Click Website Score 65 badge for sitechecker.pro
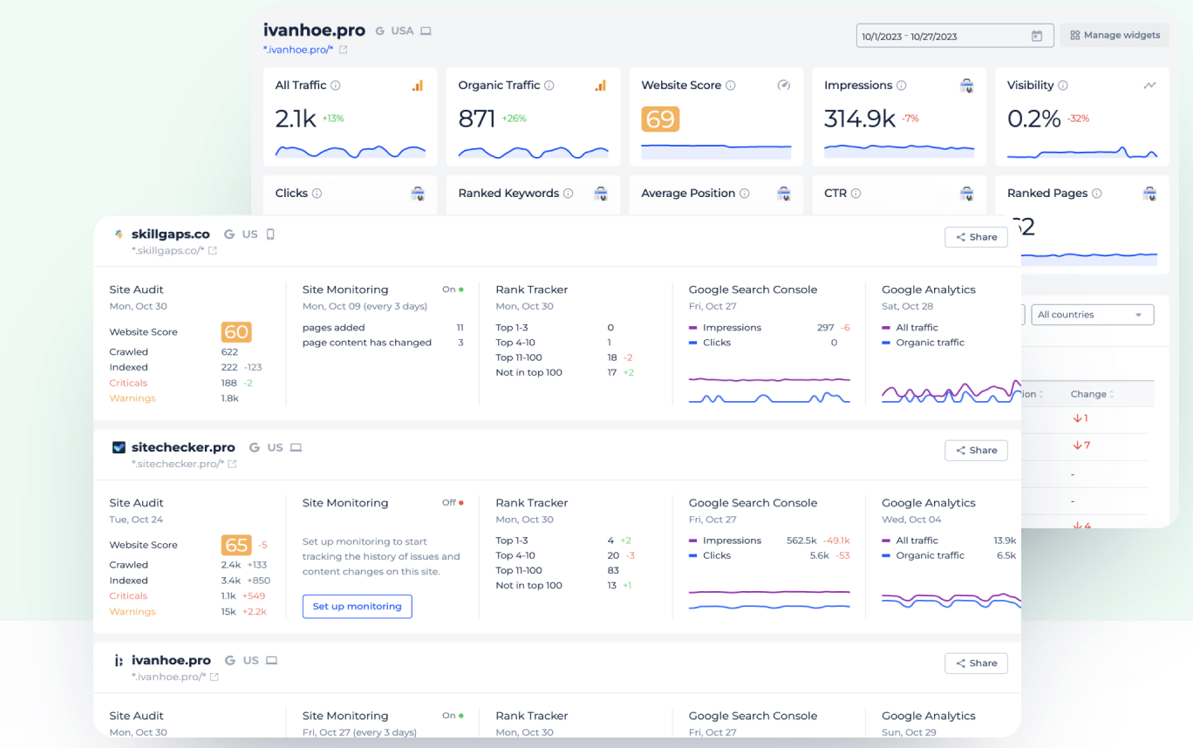 point(236,545)
